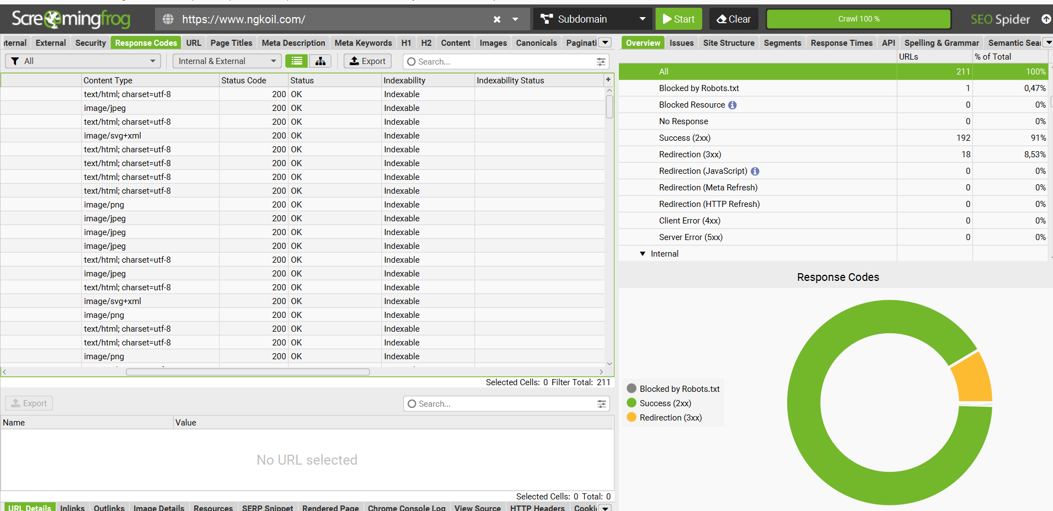Switch to list view icon
The width and height of the screenshot is (1053, 511).
[x=297, y=61]
